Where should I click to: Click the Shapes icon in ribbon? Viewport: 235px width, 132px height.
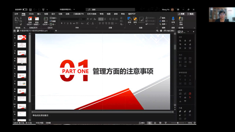coord(130,20)
